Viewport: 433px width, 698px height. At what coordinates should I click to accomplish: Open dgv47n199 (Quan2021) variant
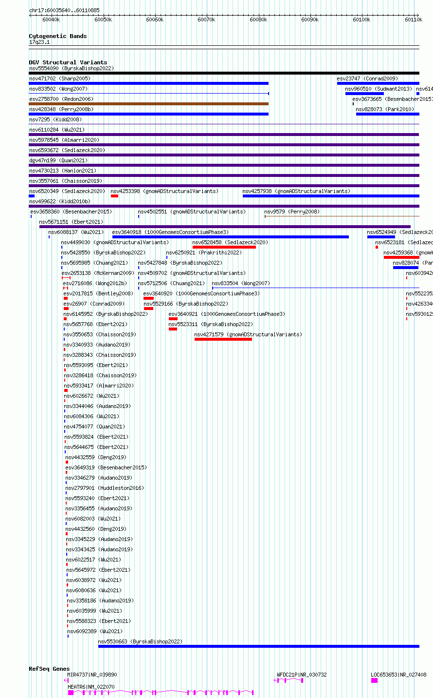coord(58,160)
